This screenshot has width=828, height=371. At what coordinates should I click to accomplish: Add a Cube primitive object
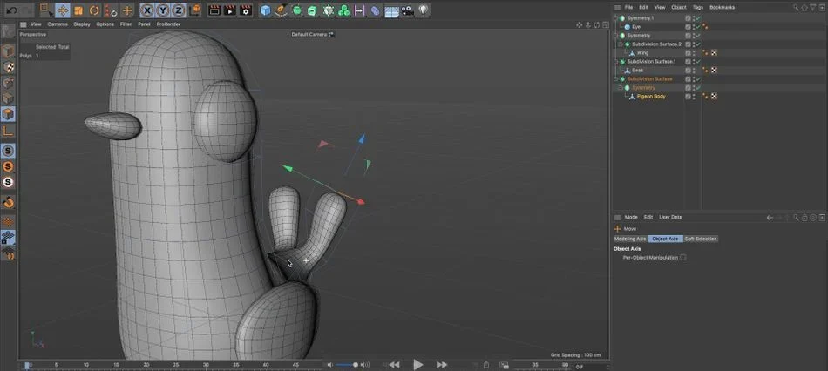[265, 10]
